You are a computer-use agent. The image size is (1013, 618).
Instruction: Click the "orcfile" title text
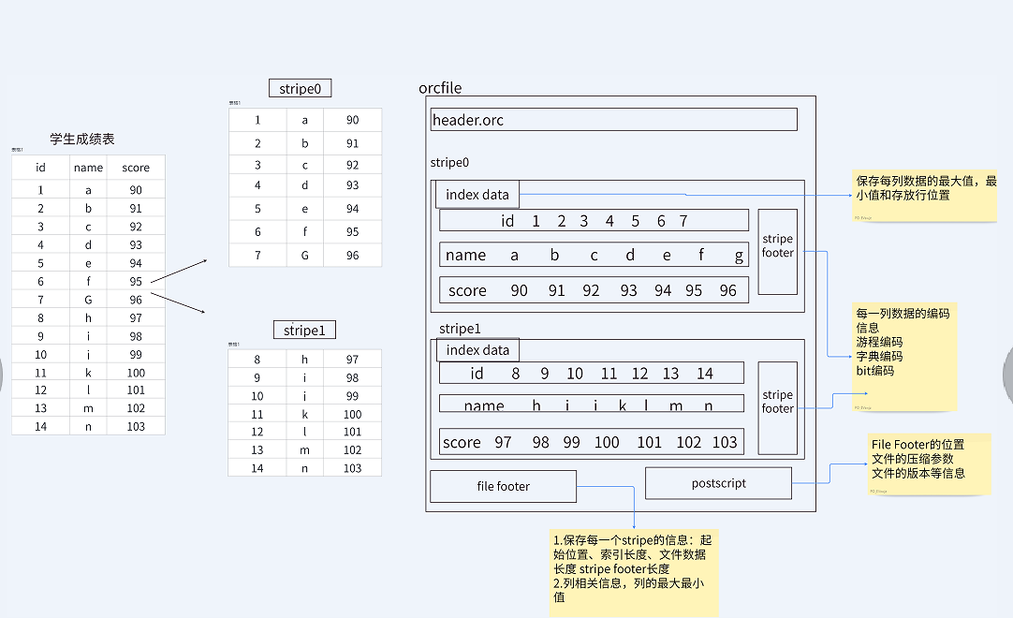click(x=440, y=88)
